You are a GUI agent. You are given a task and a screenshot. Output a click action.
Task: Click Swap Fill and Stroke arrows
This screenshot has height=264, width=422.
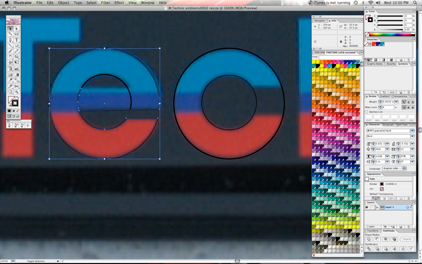click(x=18, y=97)
